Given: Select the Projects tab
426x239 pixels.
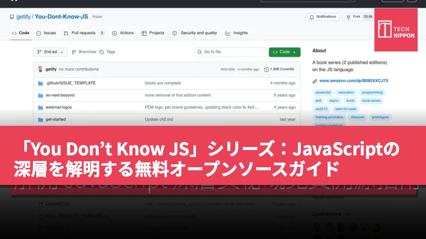Looking at the screenshot, I should click(153, 33).
